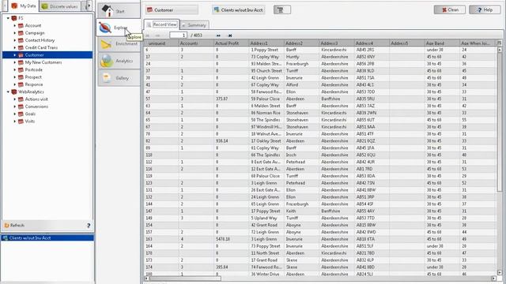Click the Postcode table icon
This screenshot has width=506, height=284.
click(x=21, y=70)
